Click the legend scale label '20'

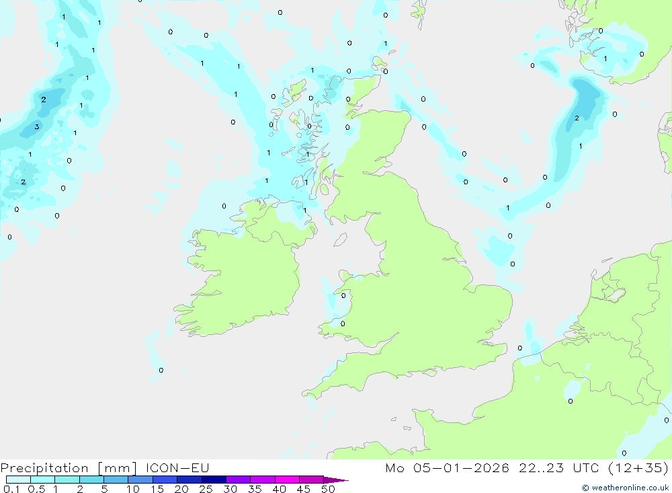[181, 489]
